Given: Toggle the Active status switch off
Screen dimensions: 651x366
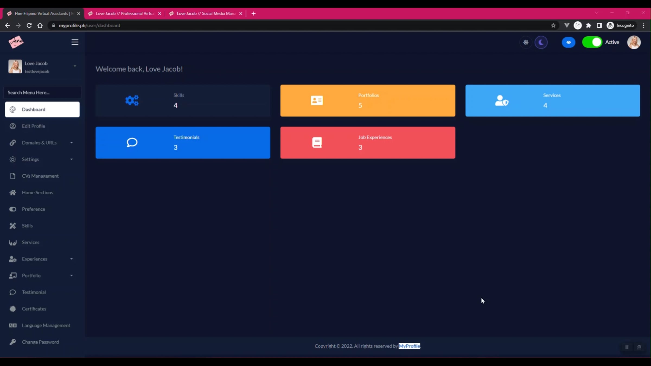Looking at the screenshot, I should tap(592, 42).
